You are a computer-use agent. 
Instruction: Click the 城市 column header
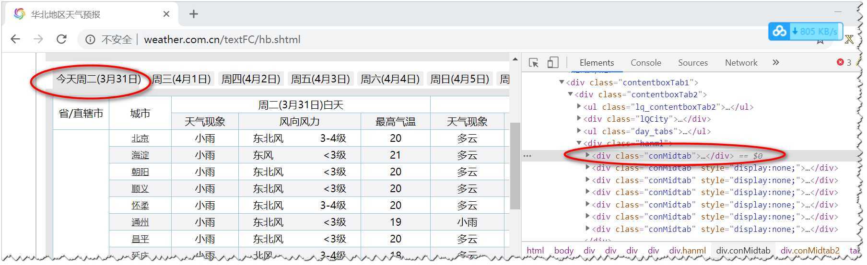pyautogui.click(x=140, y=113)
